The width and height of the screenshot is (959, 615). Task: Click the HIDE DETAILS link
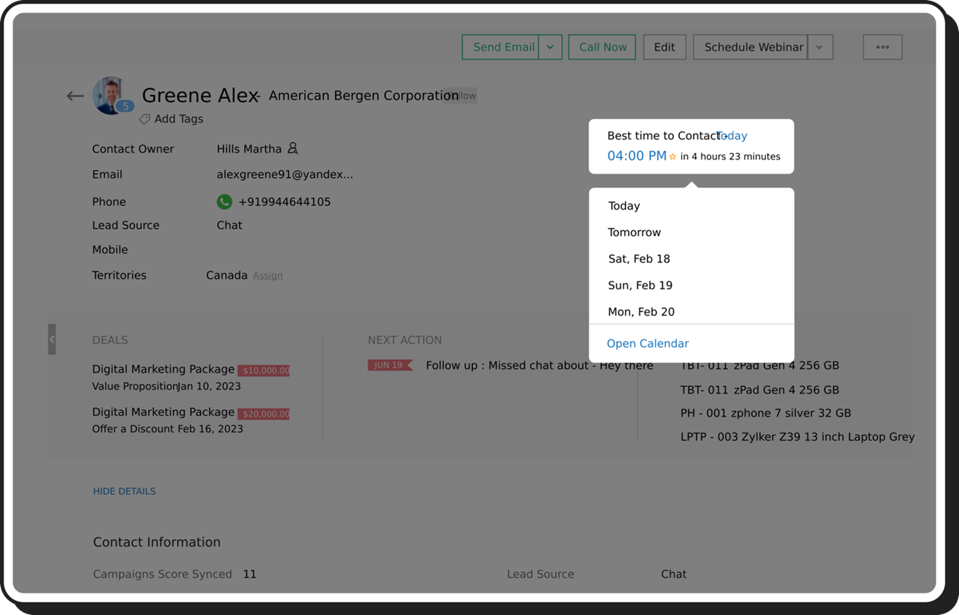coord(125,491)
